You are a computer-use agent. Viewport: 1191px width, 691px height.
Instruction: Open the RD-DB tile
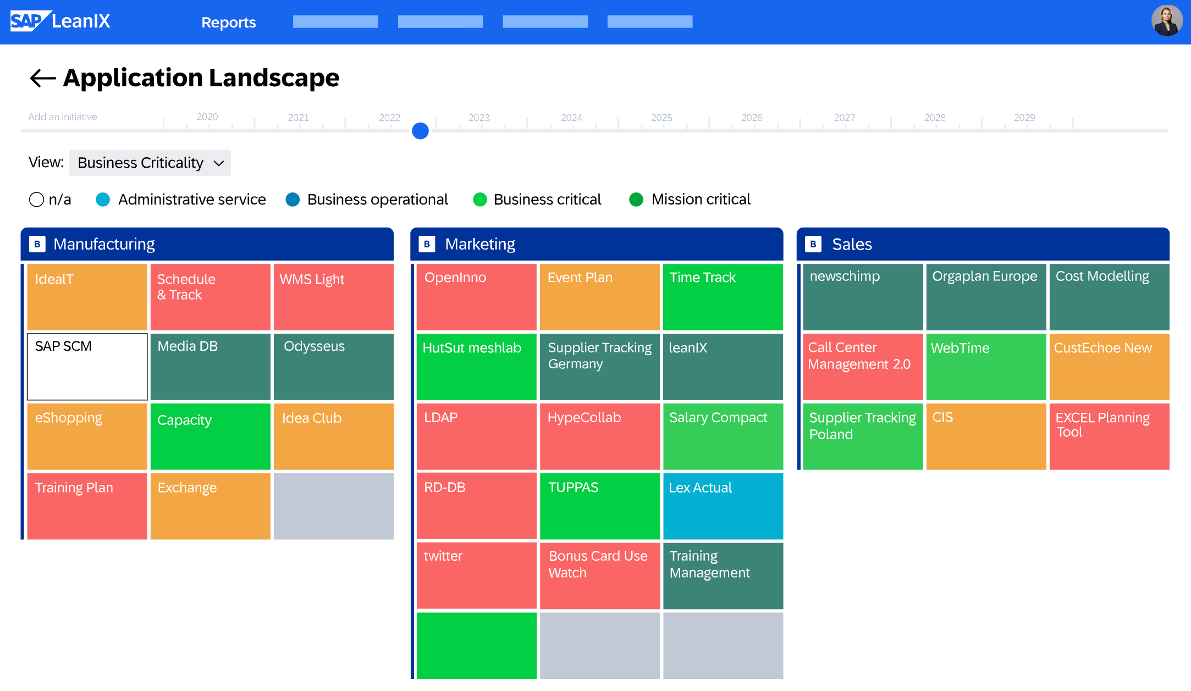pyautogui.click(x=476, y=506)
